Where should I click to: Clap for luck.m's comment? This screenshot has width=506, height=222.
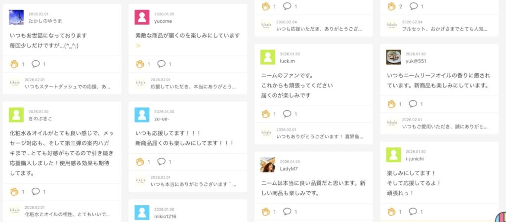[x=265, y=114]
